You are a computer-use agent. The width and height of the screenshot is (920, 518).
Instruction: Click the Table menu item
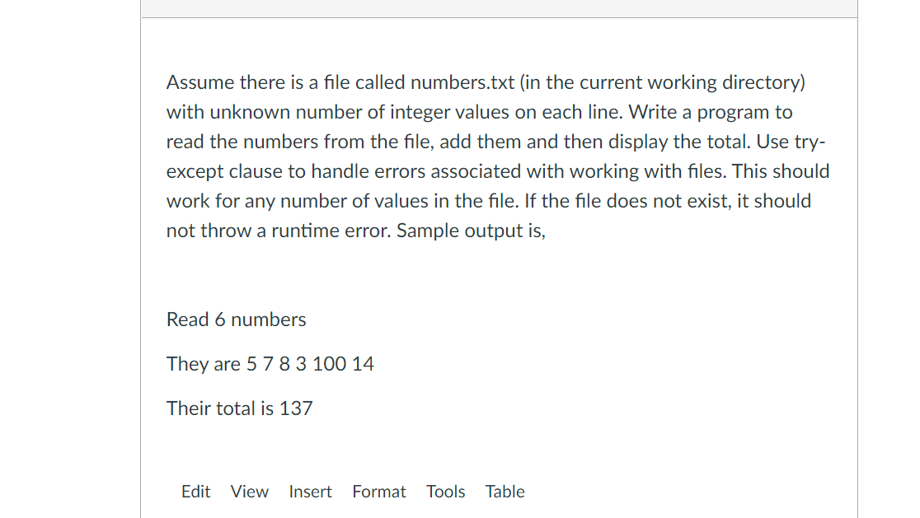pyautogui.click(x=505, y=491)
